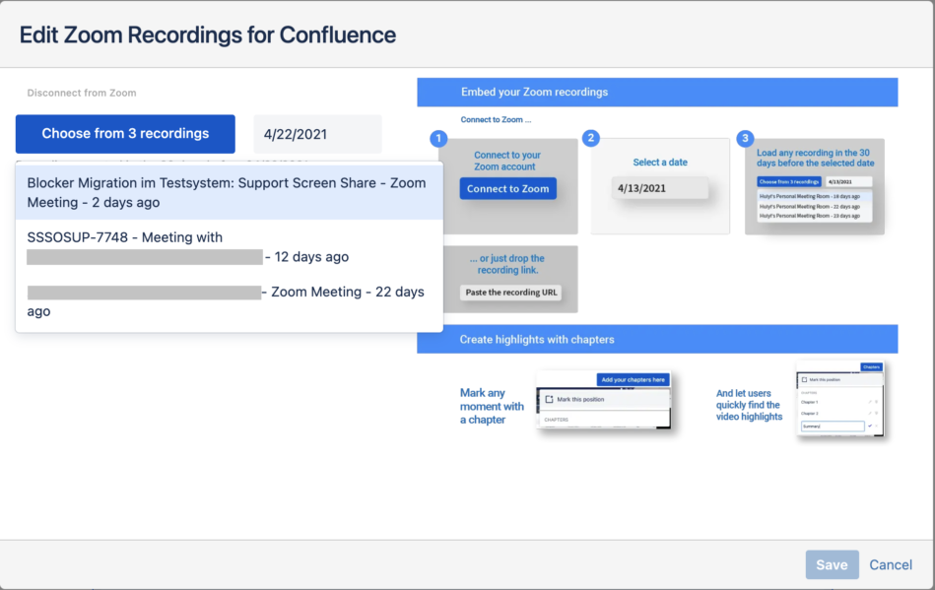The width and height of the screenshot is (935, 590).
Task: Click the Disconnect from Zoom link
Action: tap(82, 93)
